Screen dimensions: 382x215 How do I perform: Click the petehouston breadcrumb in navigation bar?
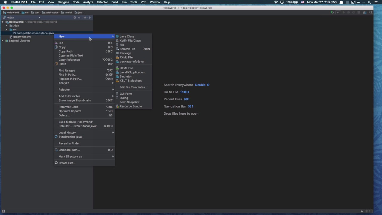click(50, 13)
